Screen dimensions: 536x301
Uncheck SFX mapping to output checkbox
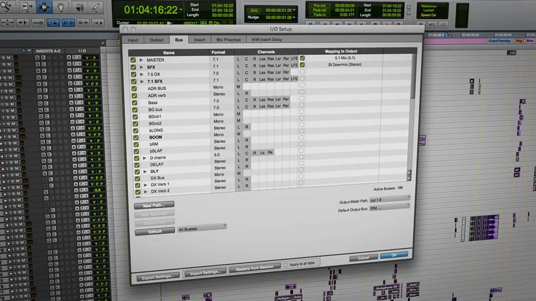(x=302, y=65)
